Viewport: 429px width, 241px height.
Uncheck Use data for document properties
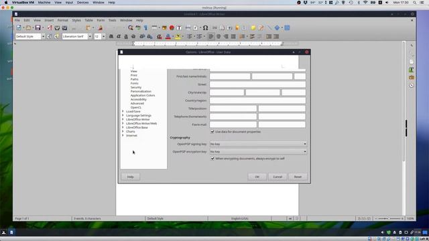[212, 132]
